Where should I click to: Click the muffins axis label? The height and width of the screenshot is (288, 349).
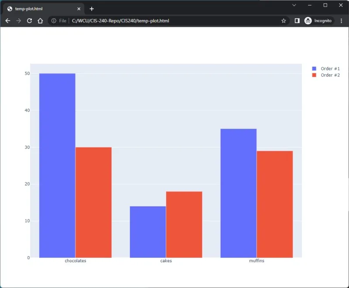(x=257, y=261)
